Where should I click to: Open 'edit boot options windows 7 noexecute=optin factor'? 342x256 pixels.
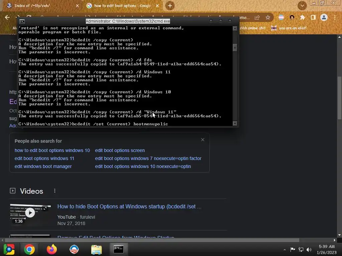click(148, 158)
